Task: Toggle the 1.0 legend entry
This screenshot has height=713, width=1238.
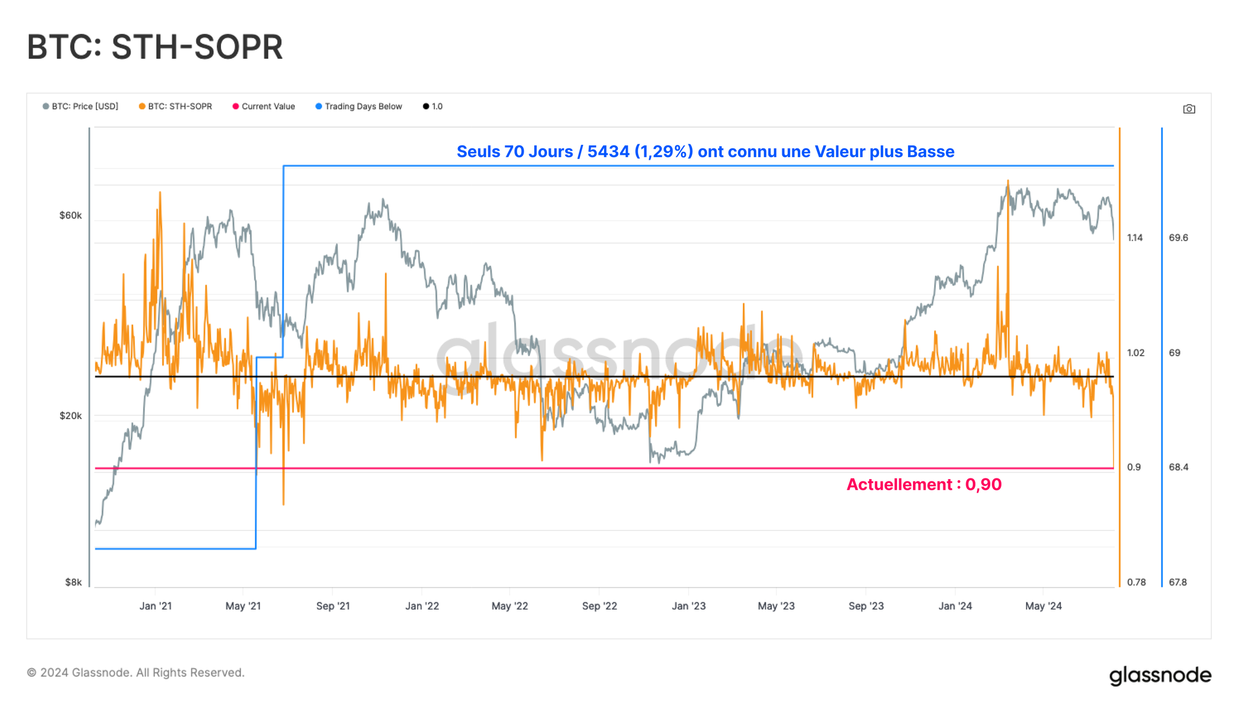Action: click(437, 106)
